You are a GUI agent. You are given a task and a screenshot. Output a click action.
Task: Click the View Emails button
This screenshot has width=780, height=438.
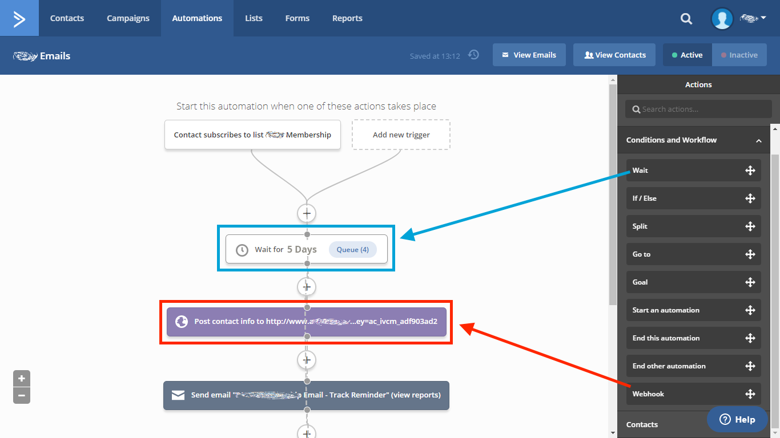pos(529,55)
